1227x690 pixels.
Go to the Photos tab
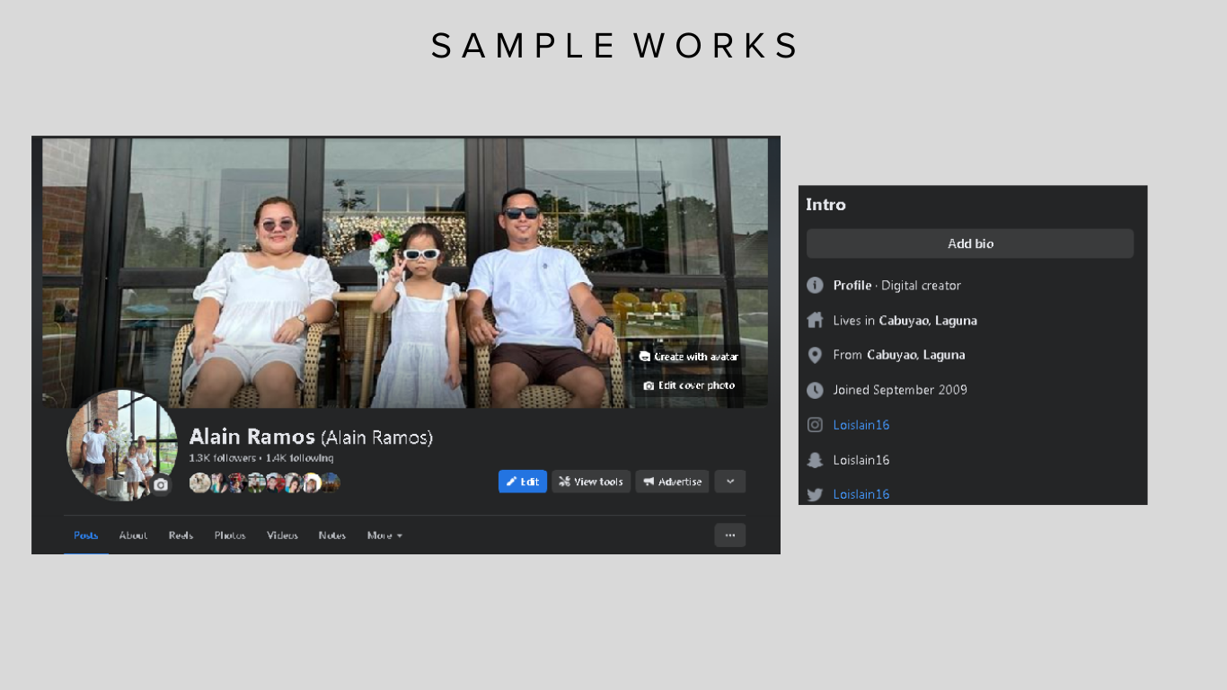pos(230,535)
